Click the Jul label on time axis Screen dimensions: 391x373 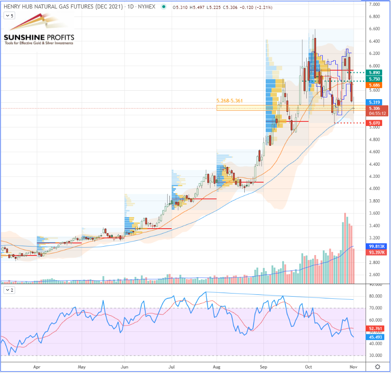172,367
